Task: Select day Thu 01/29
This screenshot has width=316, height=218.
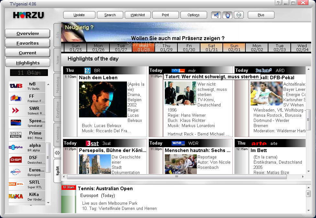Action: click(166, 48)
